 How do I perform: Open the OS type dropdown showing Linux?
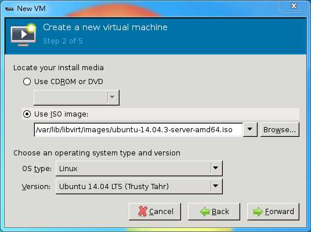(139, 168)
